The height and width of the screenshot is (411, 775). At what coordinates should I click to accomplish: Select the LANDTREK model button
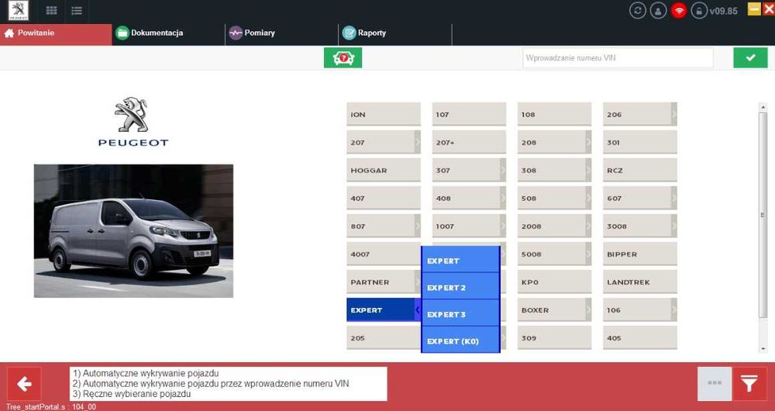click(640, 282)
